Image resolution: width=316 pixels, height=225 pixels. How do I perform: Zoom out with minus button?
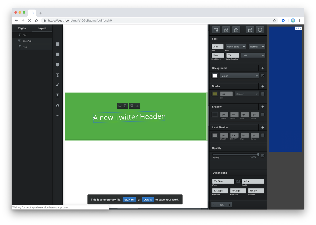point(214,205)
